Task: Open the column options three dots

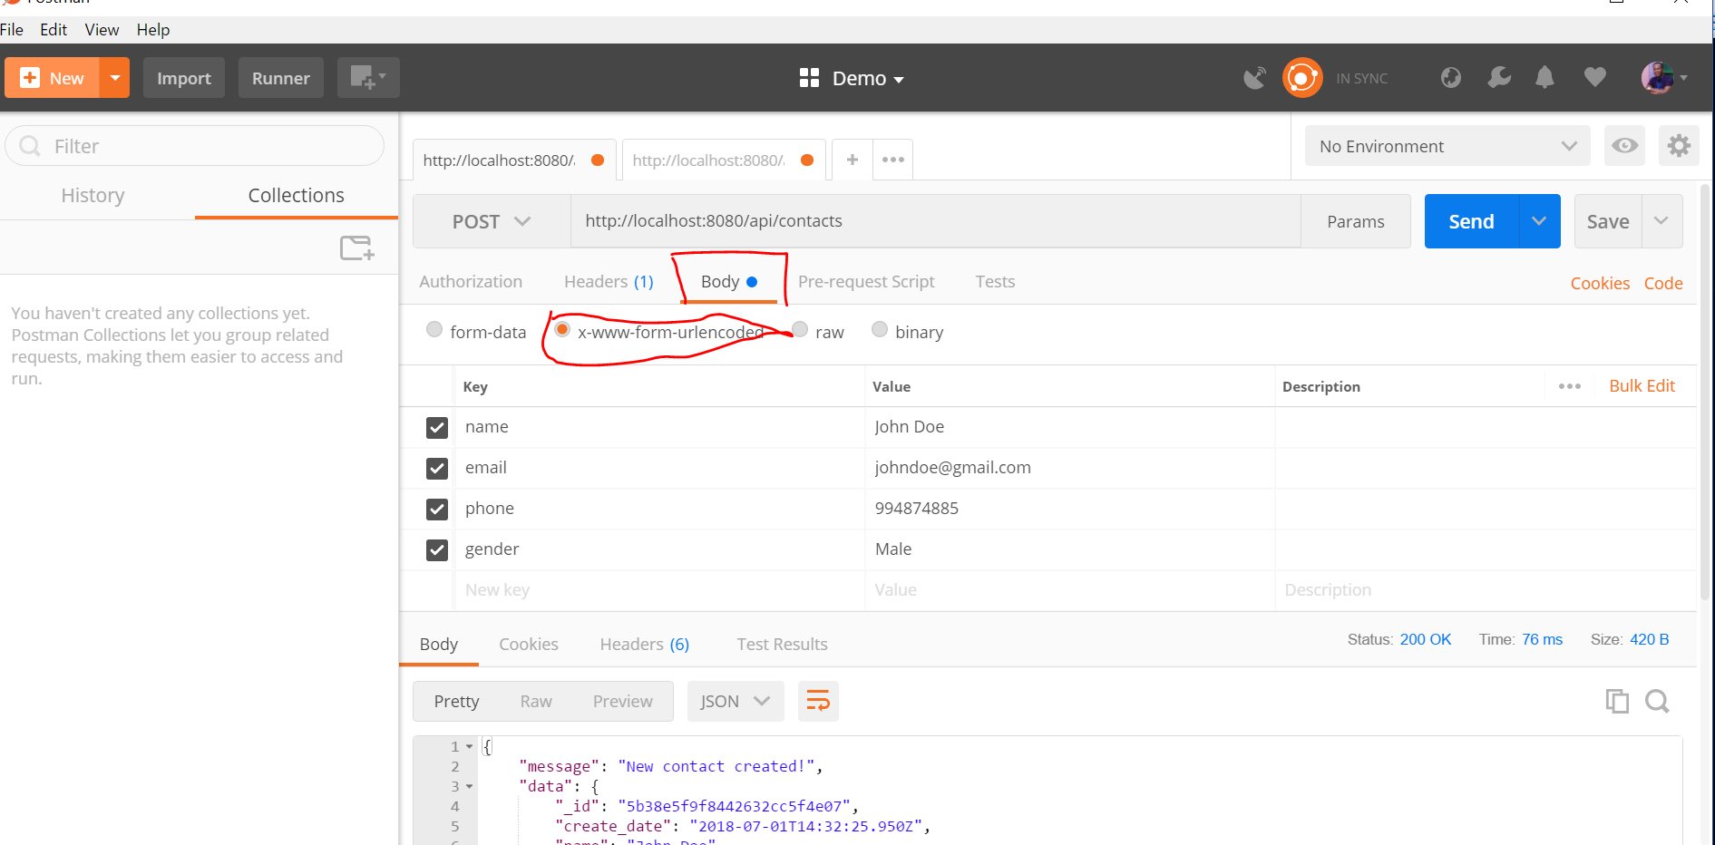Action: tap(1570, 386)
